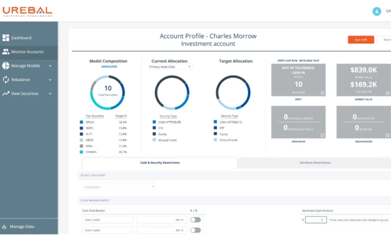
Task: Click the DPUIX legend color swatch
Action: point(81,122)
